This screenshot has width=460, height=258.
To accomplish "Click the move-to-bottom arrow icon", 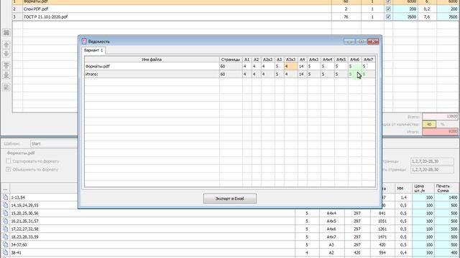I will point(6,75).
